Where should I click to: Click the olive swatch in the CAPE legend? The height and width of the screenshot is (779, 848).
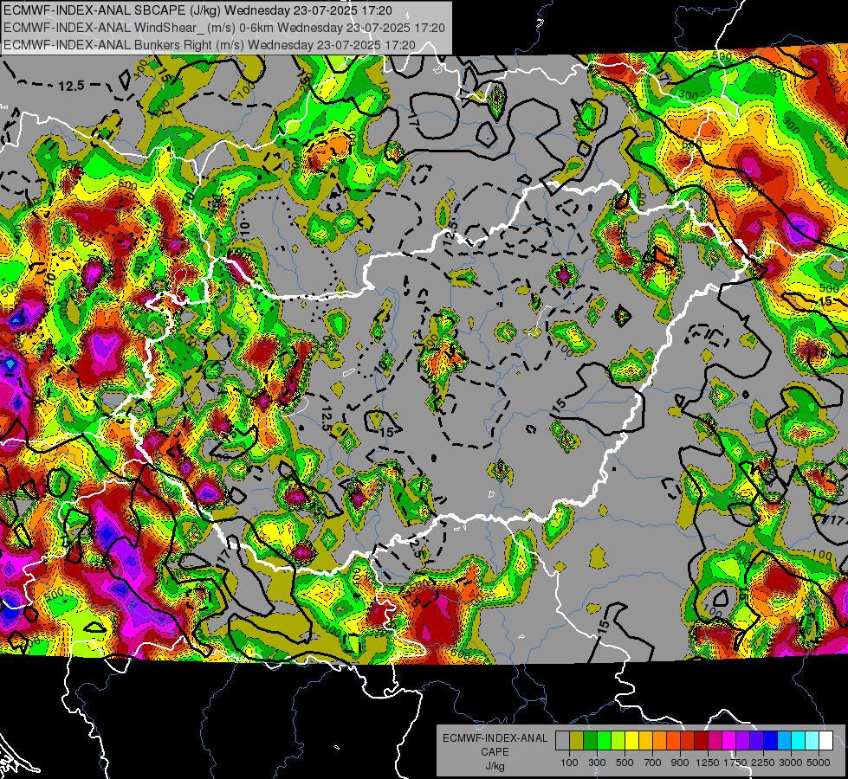(577, 741)
